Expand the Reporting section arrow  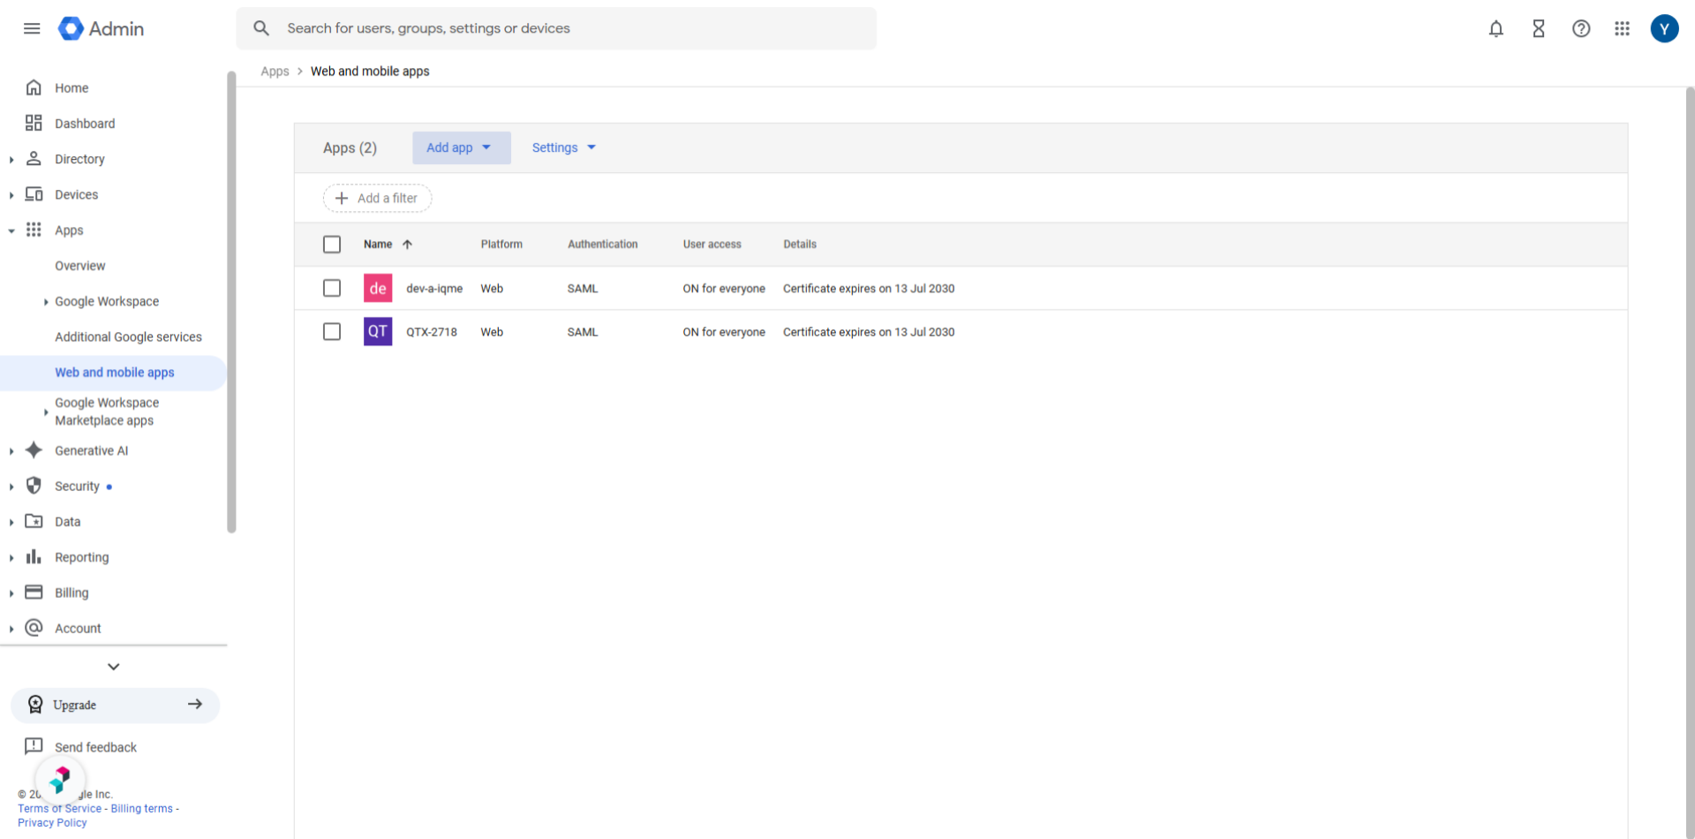11,558
